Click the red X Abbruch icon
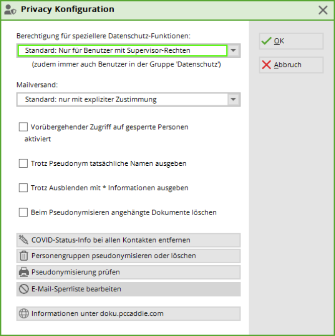 pos(267,65)
